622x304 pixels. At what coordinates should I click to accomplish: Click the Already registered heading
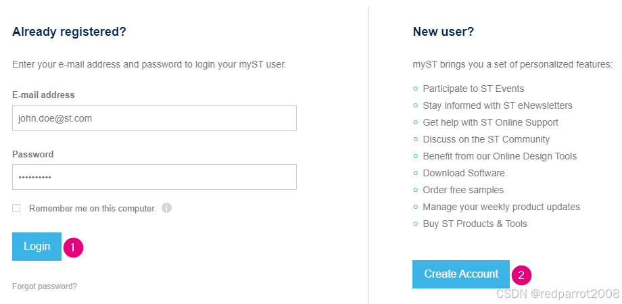[x=69, y=32]
